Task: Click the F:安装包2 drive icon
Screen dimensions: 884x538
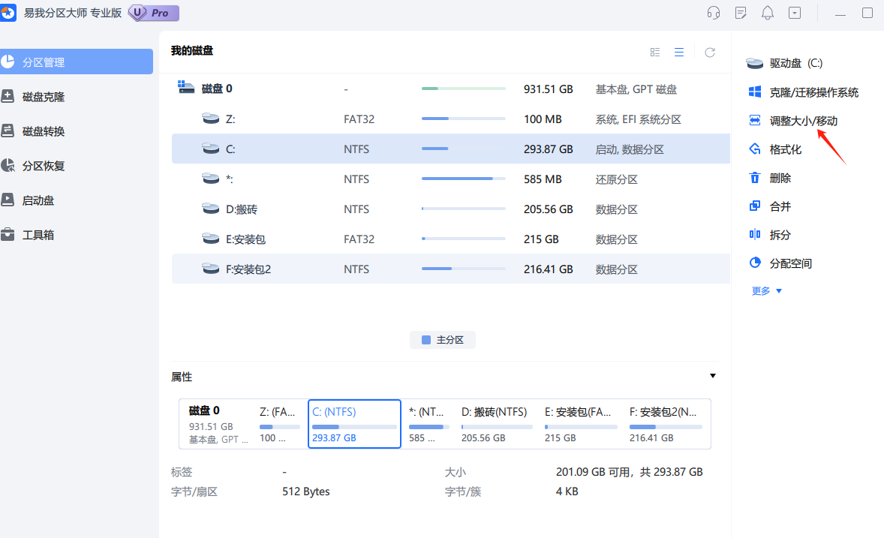Action: pyautogui.click(x=210, y=268)
